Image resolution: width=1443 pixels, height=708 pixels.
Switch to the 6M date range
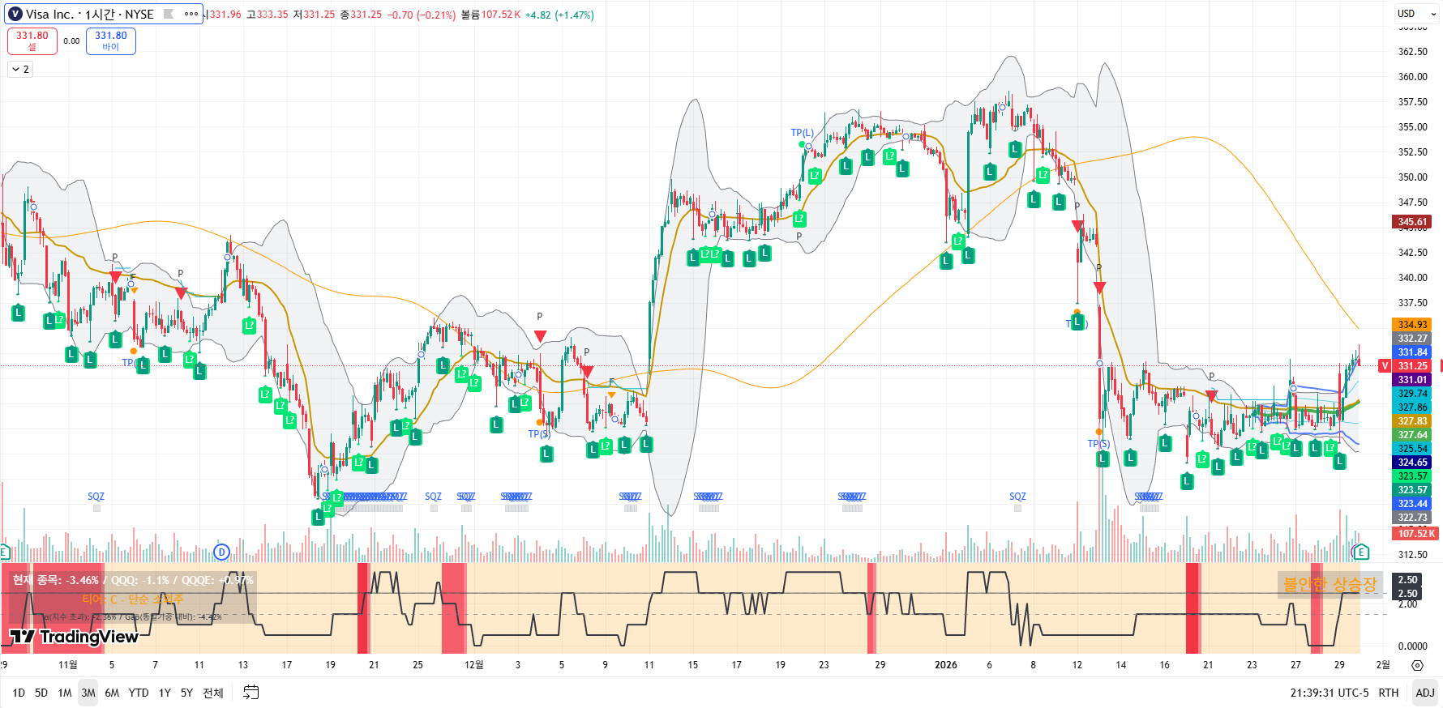[x=112, y=693]
